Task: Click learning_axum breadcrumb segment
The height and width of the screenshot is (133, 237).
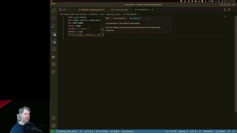Action: click(113, 14)
